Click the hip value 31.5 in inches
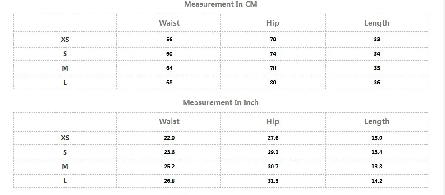The width and height of the screenshot is (445, 195). (x=273, y=181)
